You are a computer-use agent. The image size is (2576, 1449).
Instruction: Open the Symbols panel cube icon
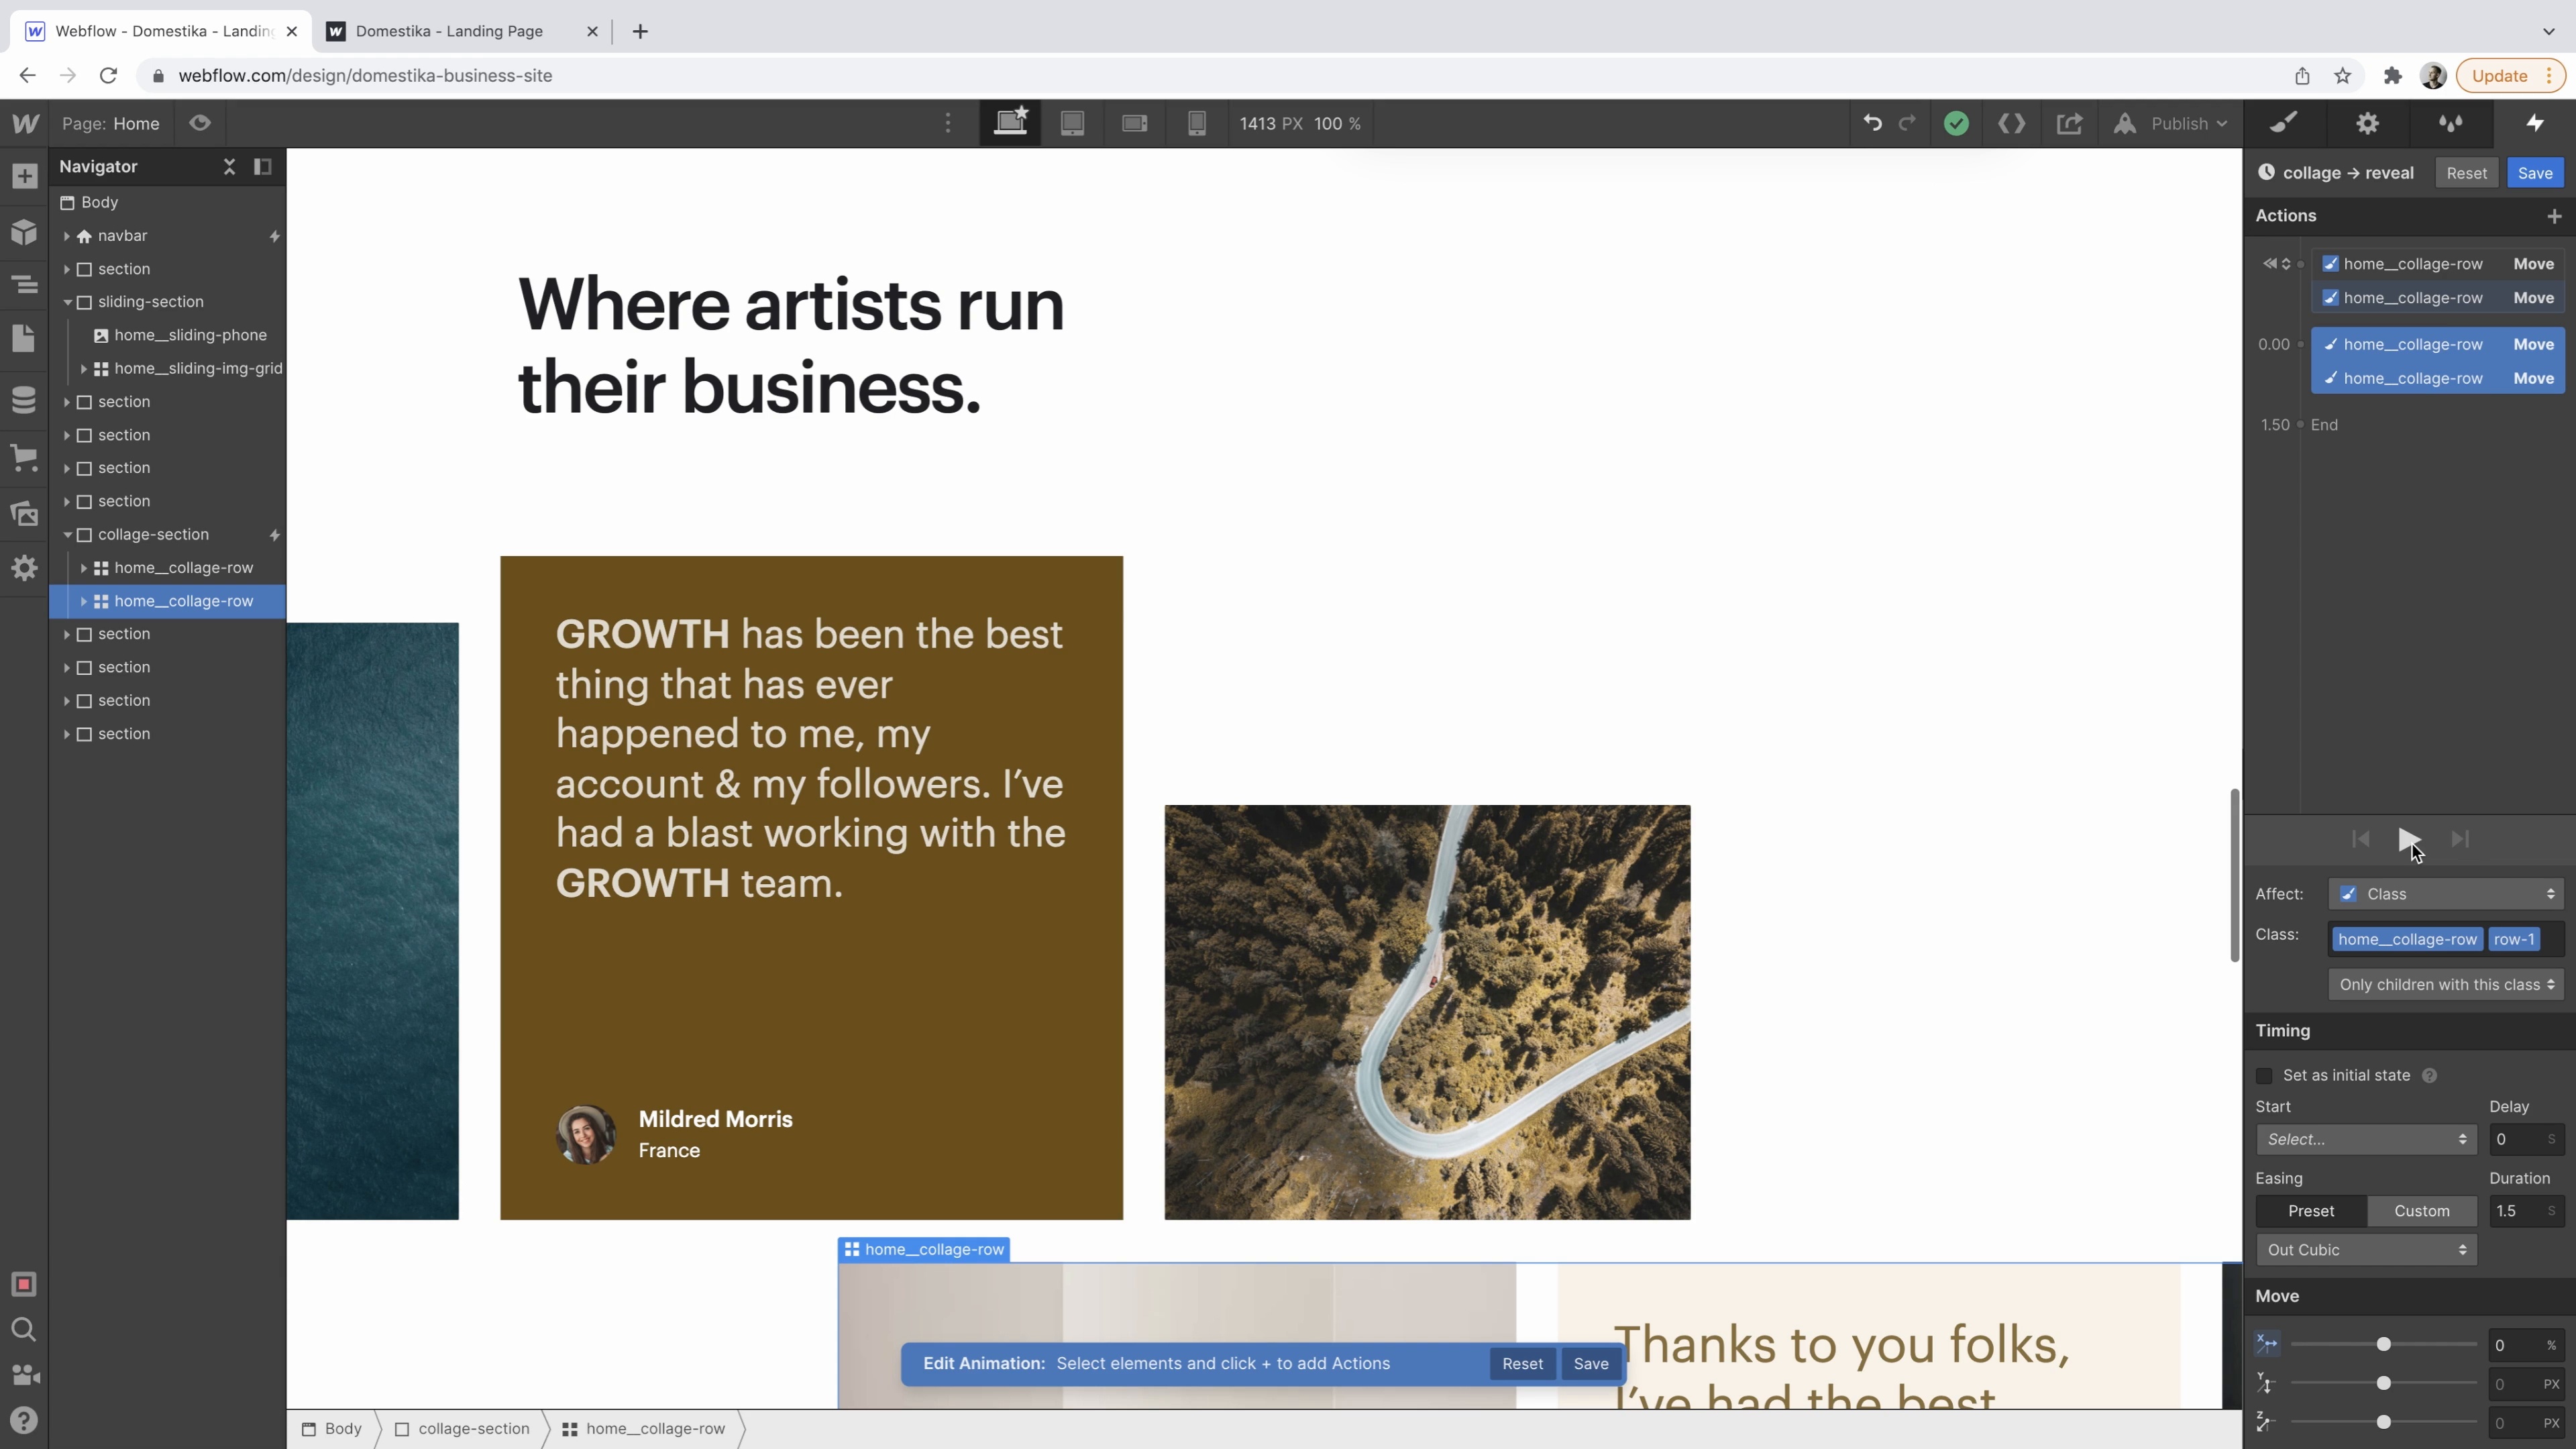[x=24, y=232]
